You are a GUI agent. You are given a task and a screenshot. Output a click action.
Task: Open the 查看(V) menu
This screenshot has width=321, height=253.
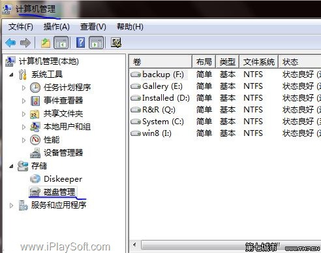[x=93, y=27]
